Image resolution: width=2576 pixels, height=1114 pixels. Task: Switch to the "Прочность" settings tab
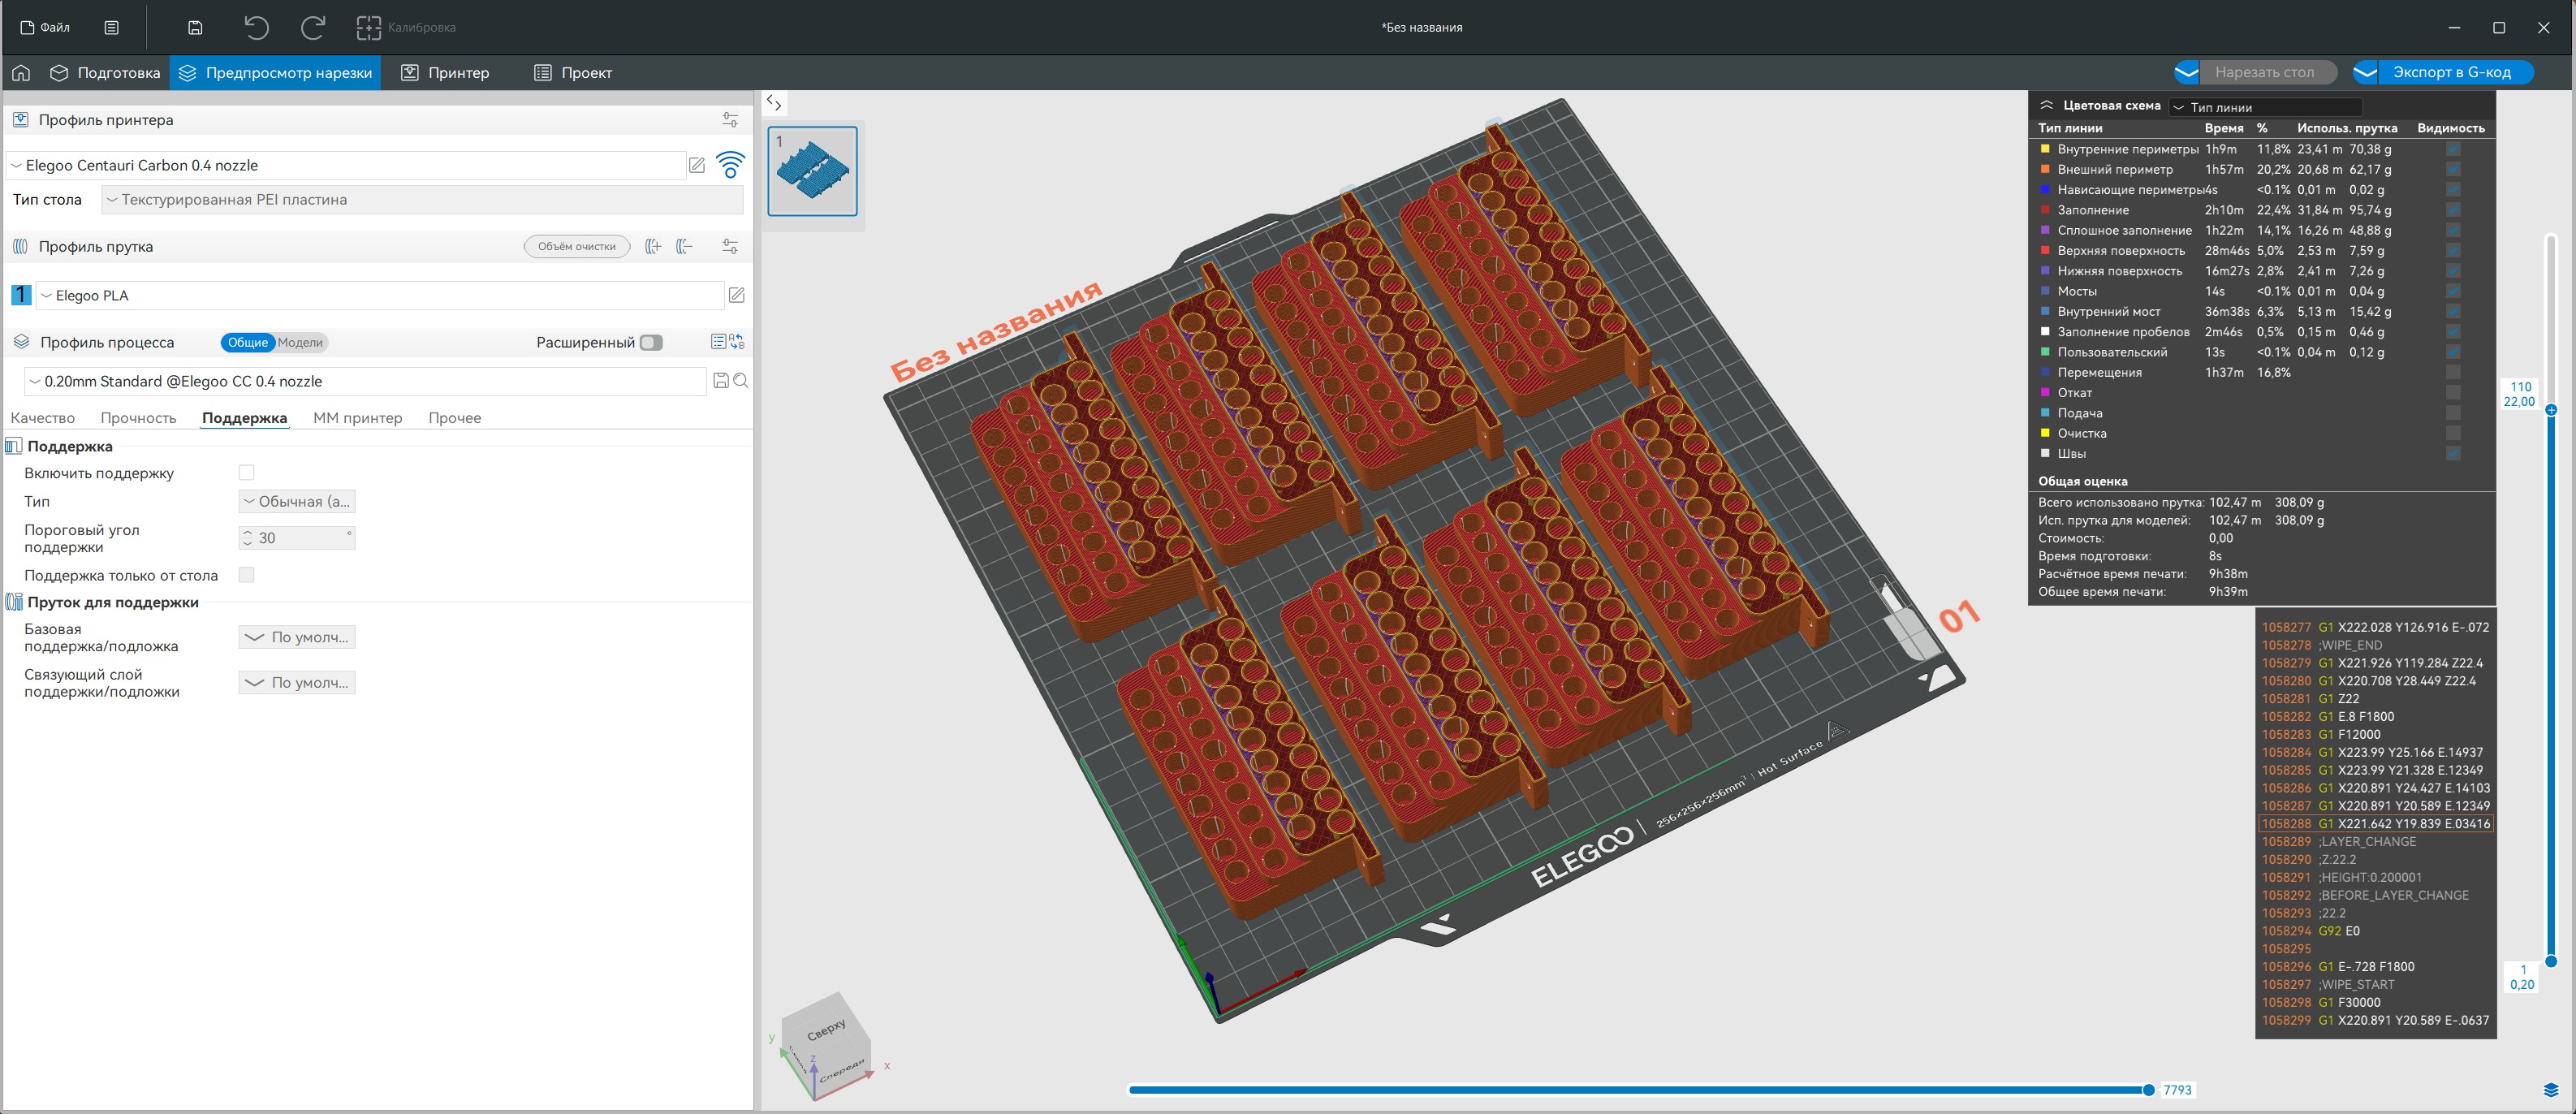[138, 418]
